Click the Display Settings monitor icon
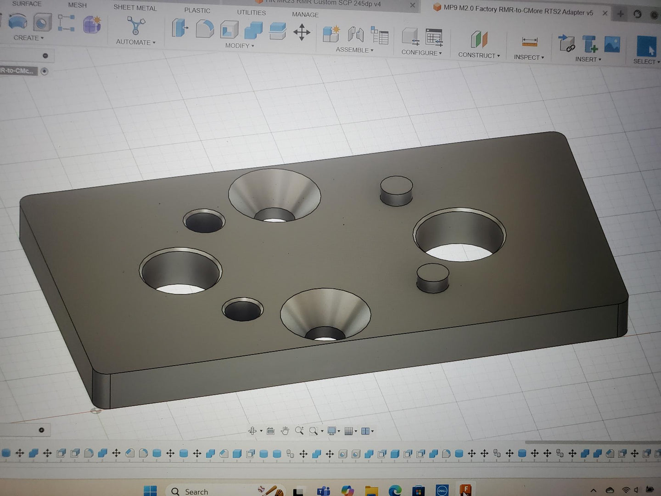This screenshot has height=496, width=661. (331, 431)
